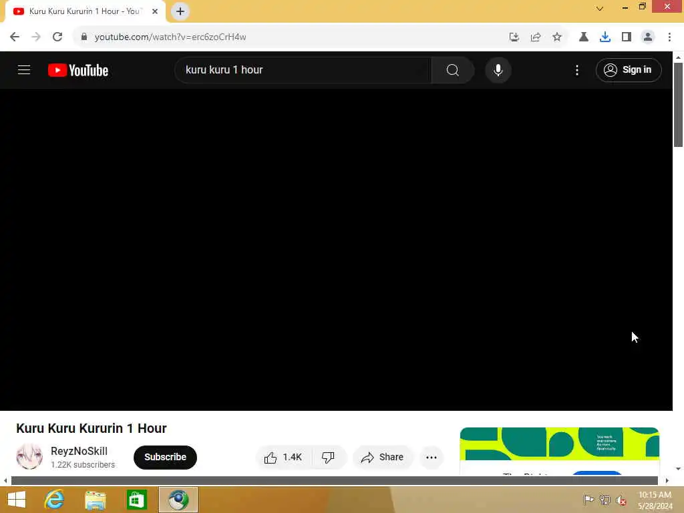The image size is (684, 513).
Task: Open the Chrome profile avatar
Action: (648, 37)
